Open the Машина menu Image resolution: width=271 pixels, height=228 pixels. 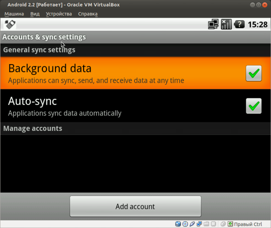pyautogui.click(x=14, y=14)
